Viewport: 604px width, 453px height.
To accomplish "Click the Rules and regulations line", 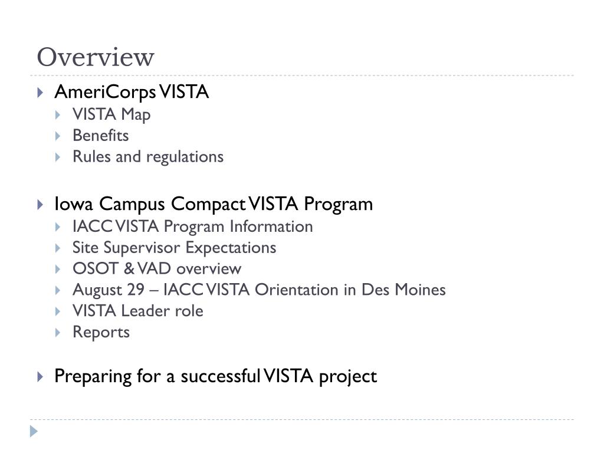I will pos(148,157).
